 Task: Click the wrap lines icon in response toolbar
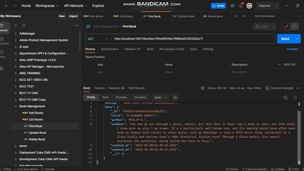(175, 97)
